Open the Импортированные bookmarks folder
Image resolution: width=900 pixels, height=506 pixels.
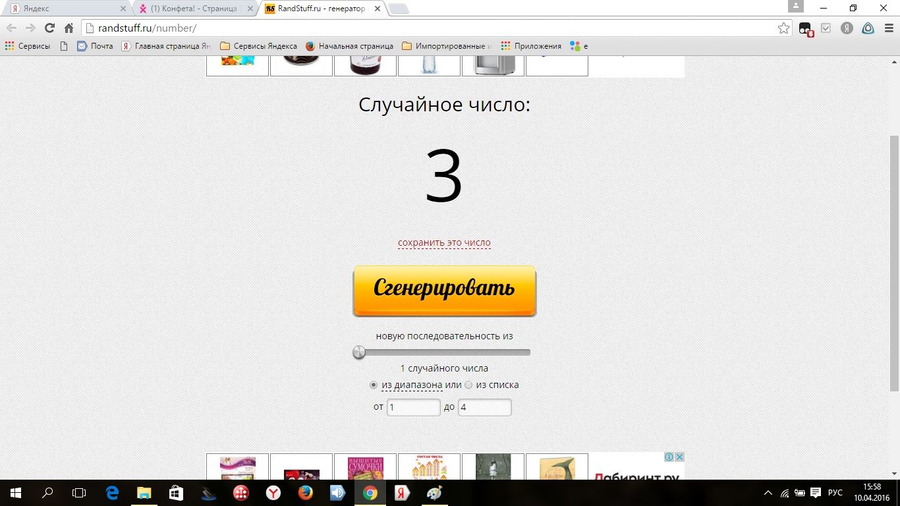pos(447,46)
